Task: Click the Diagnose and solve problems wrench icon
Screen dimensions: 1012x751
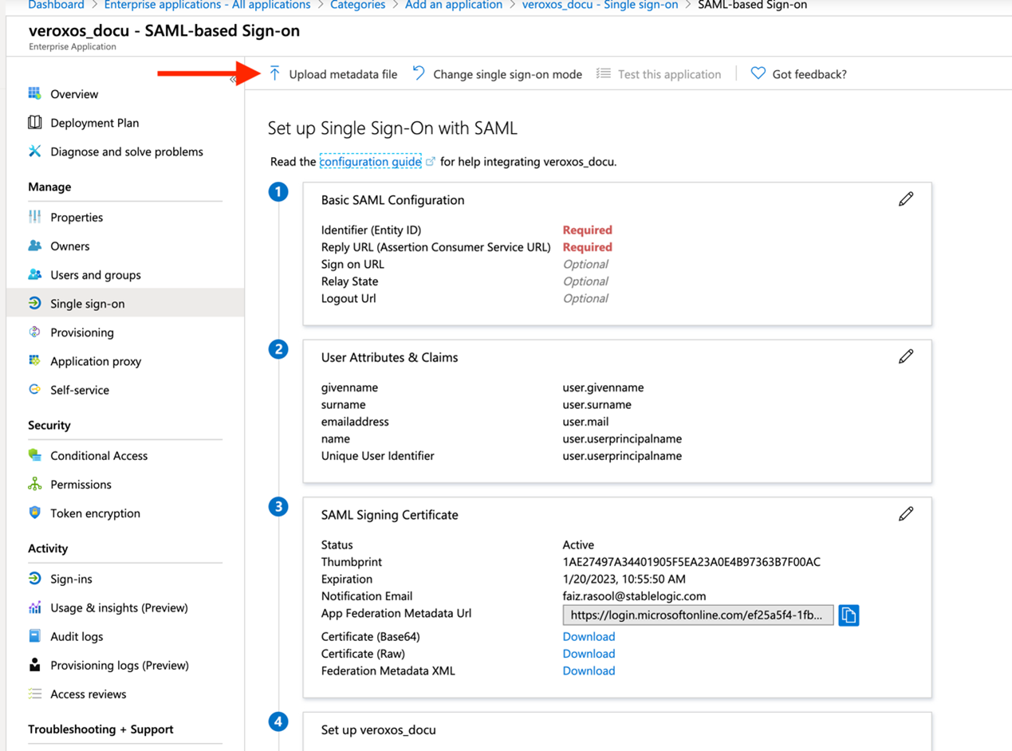Action: (x=34, y=151)
